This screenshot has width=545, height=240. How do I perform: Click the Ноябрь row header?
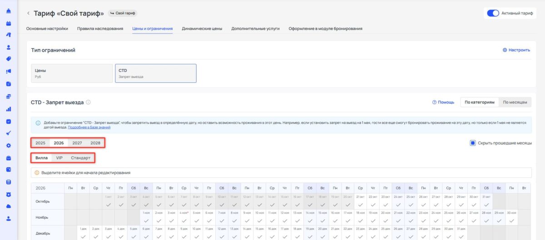[x=48, y=217]
